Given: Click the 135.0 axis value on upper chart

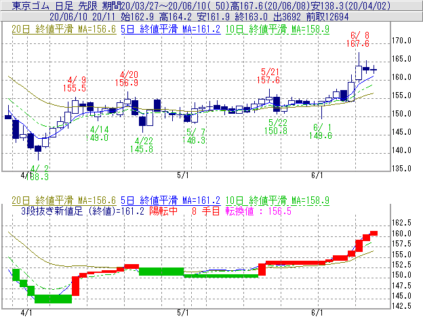Looking at the screenshot, I should click(x=401, y=169).
